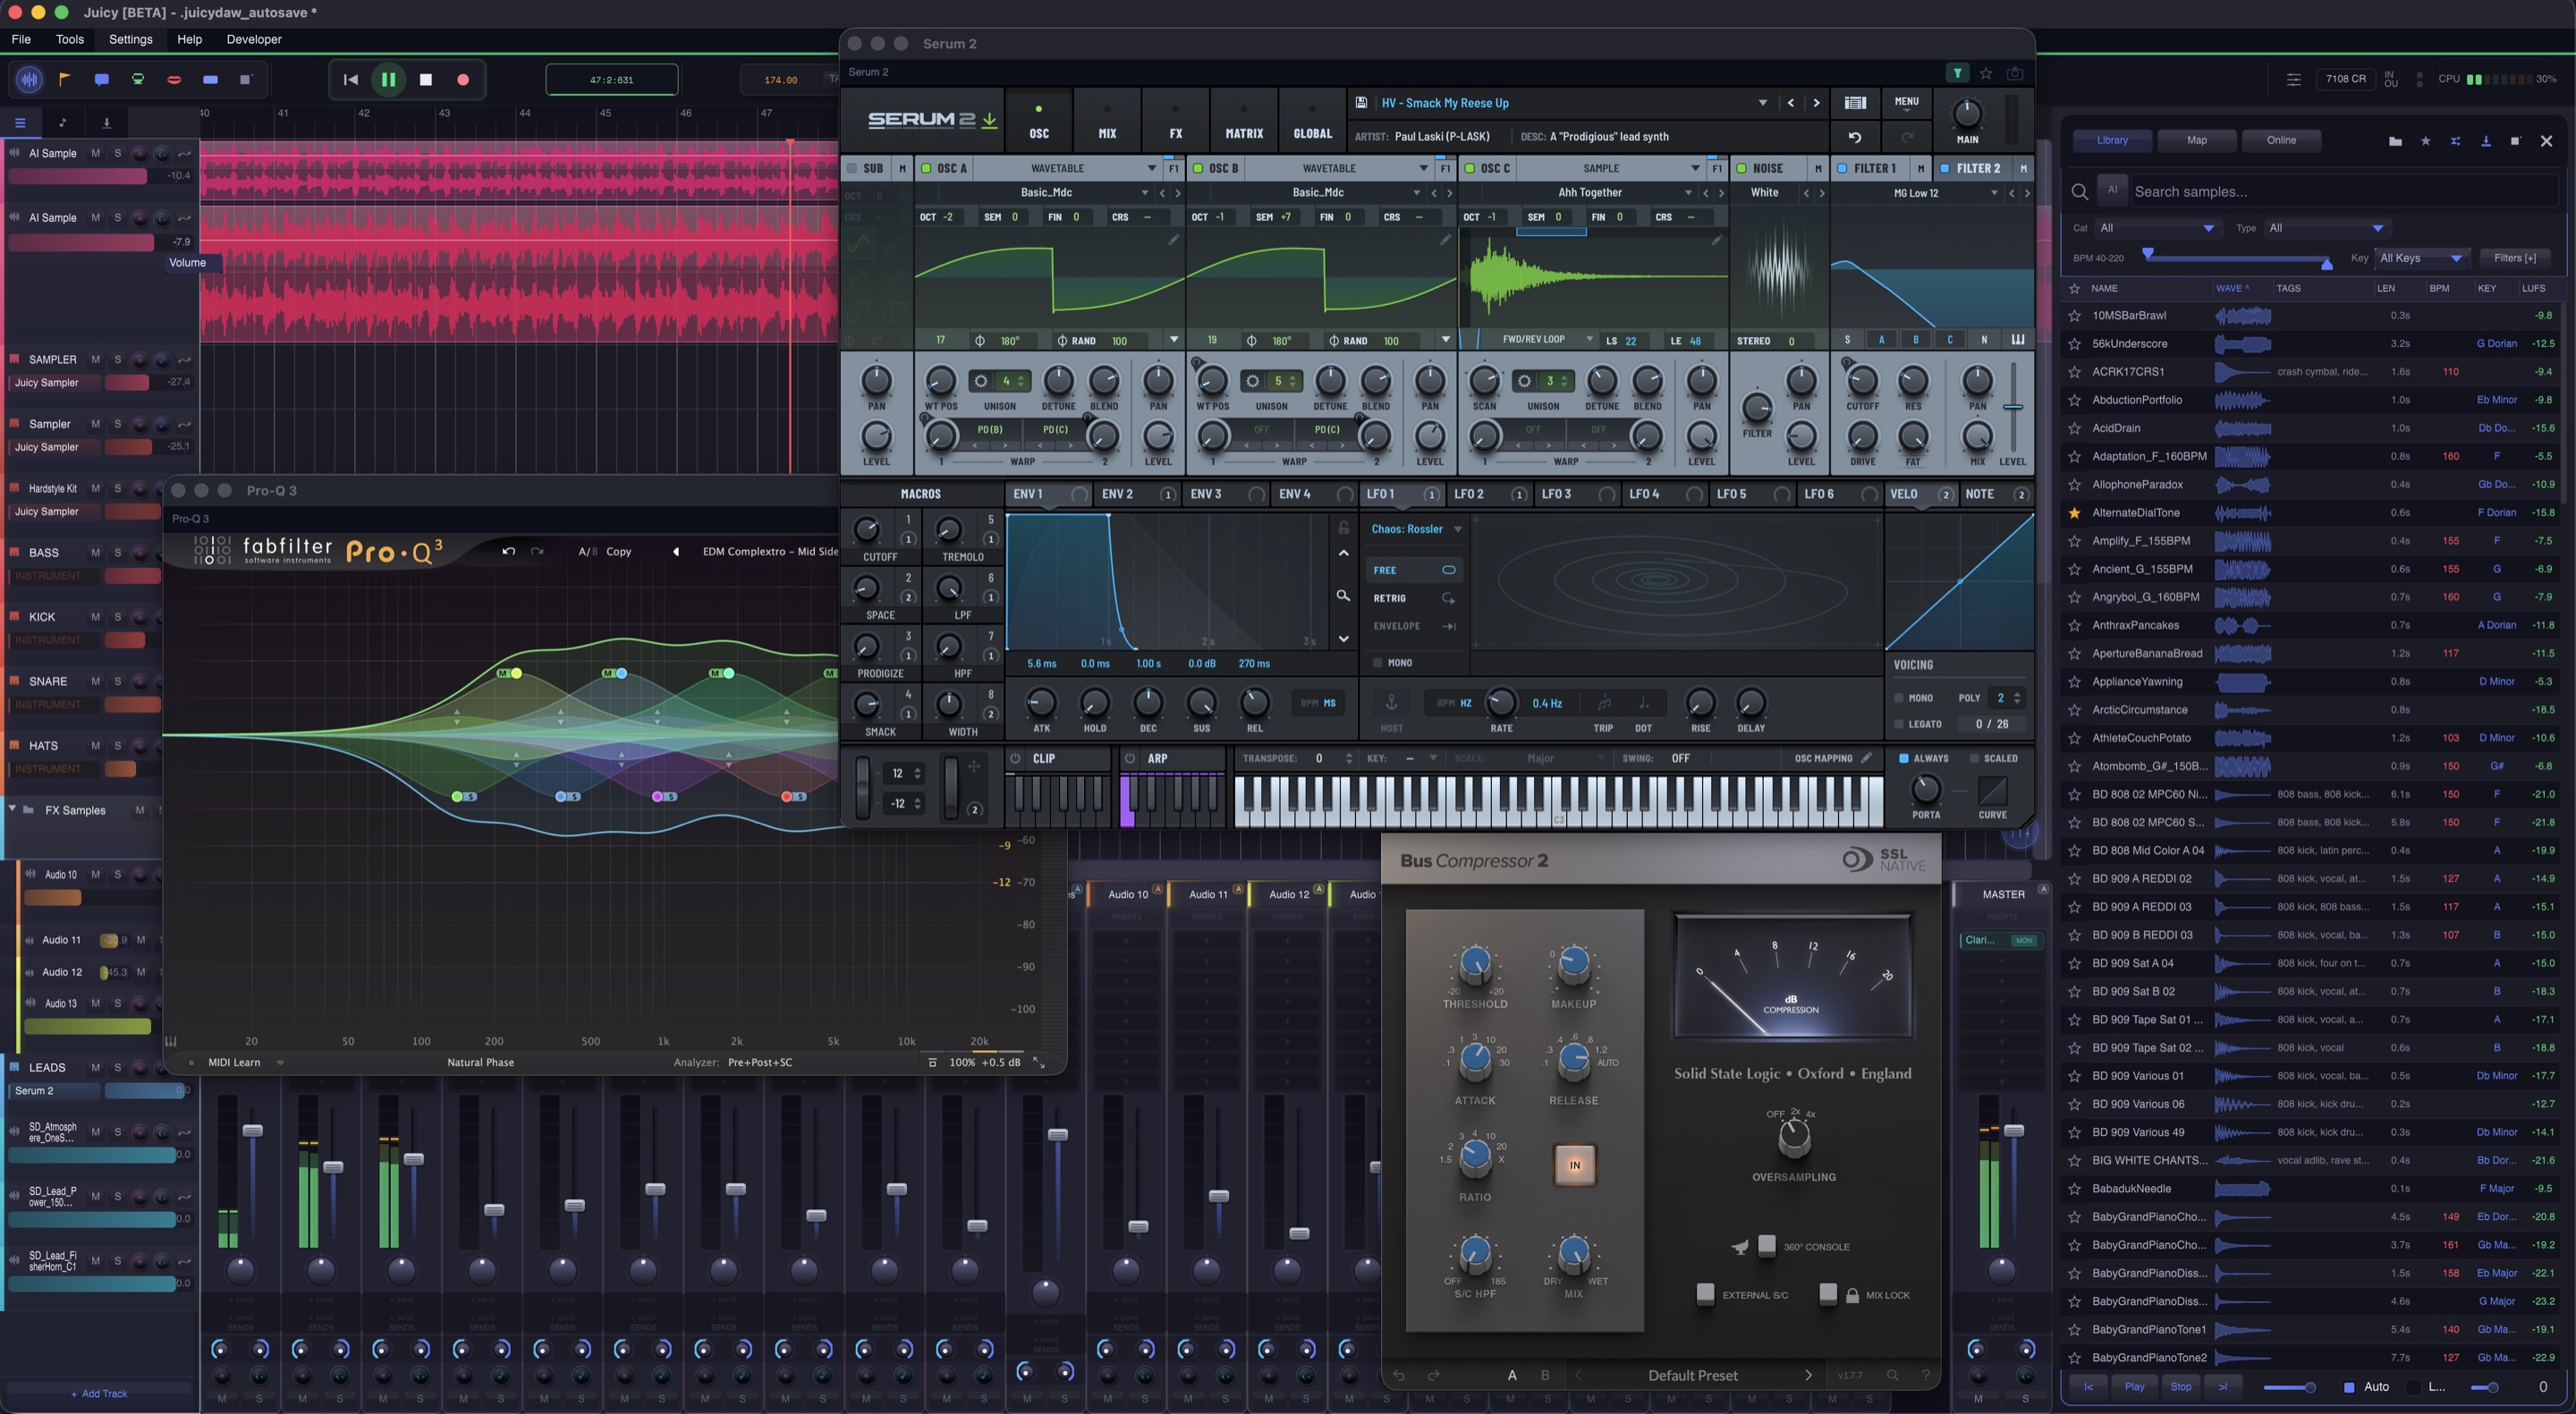Click the waveform icon in Juicy toolbar
Viewport: 2576px width, 1414px height.
pyautogui.click(x=29, y=79)
